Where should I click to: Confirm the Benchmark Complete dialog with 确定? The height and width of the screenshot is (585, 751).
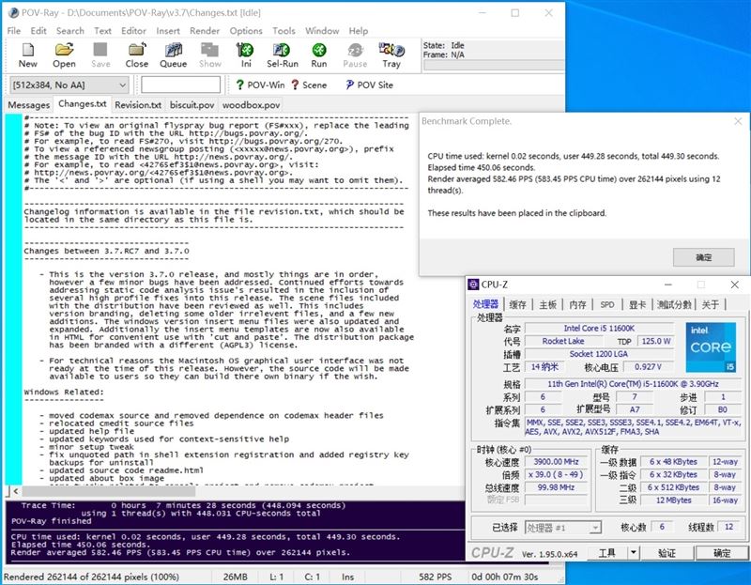703,257
